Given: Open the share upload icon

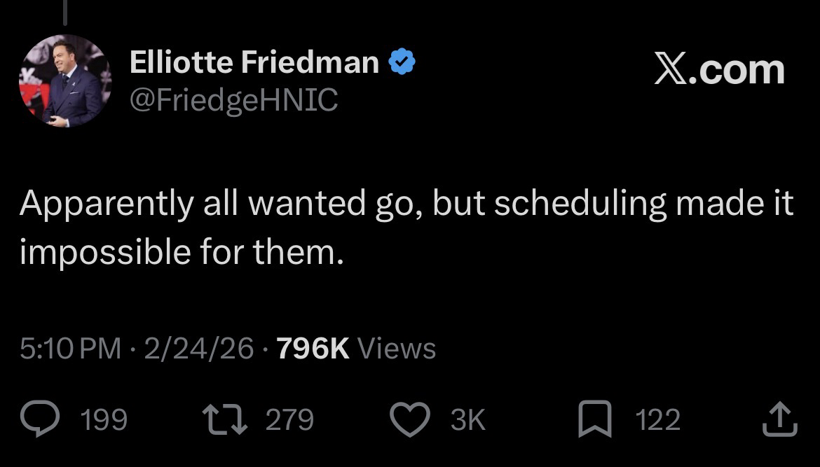Looking at the screenshot, I should click(x=777, y=419).
